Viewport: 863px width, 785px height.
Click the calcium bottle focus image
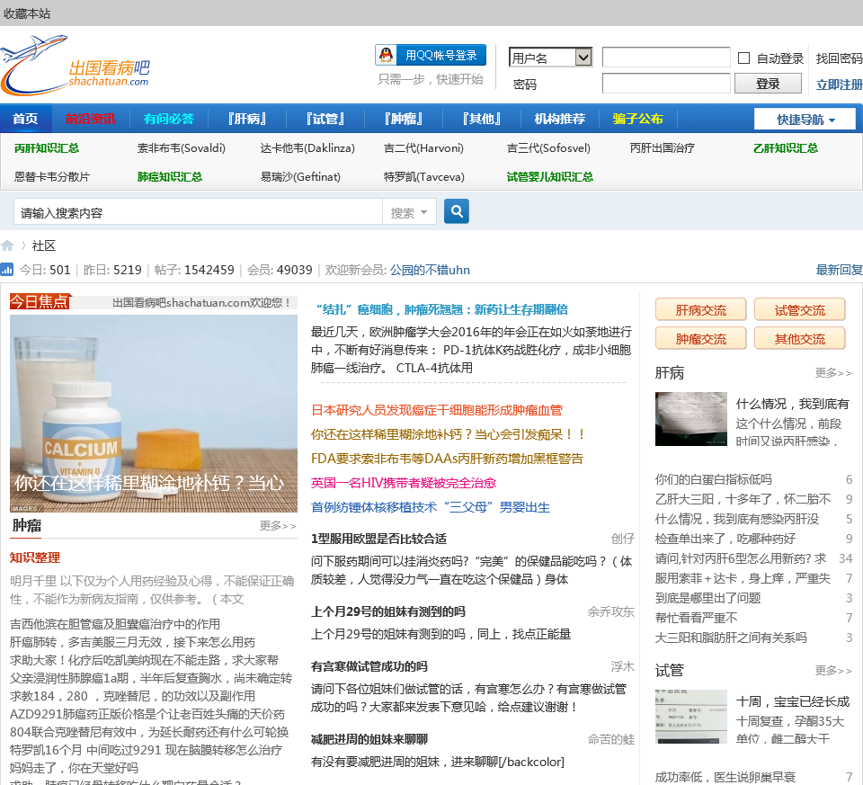154,414
